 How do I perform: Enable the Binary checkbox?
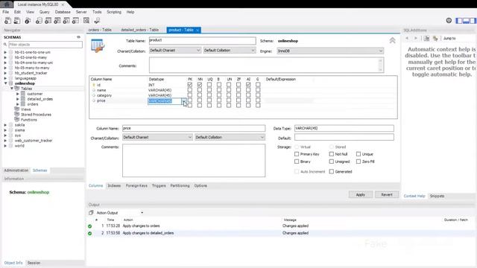(297, 162)
